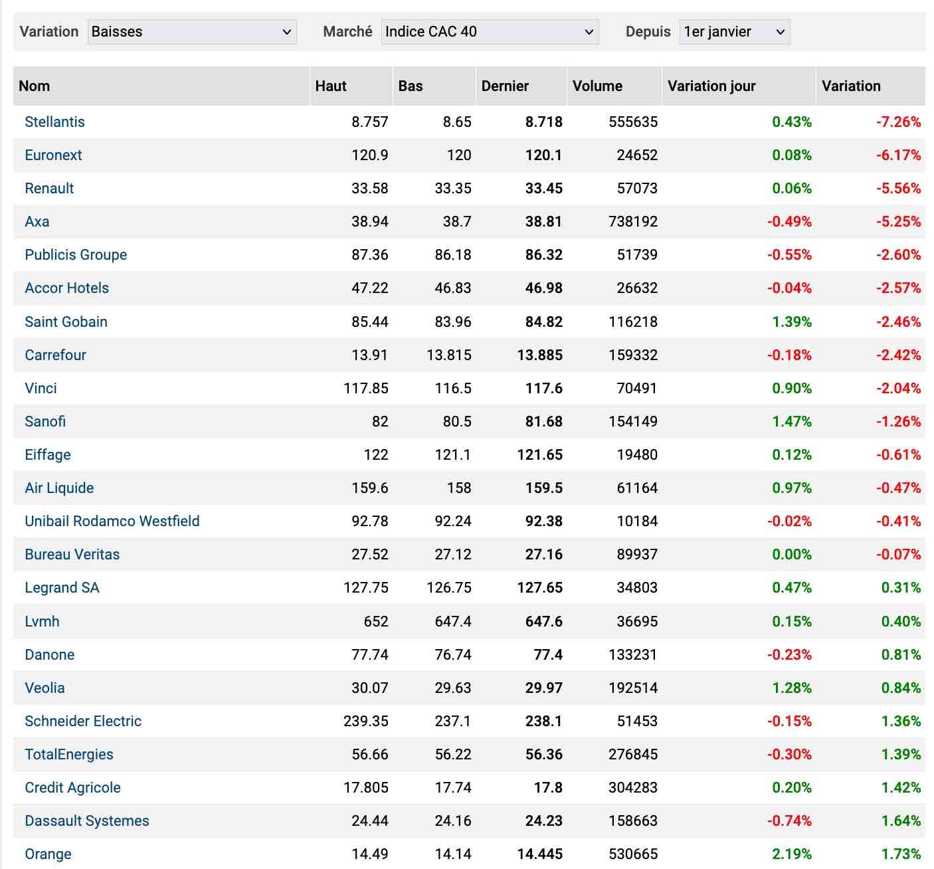Open the Schneider Electric stock link
This screenshot has width=934, height=869.
click(83, 722)
